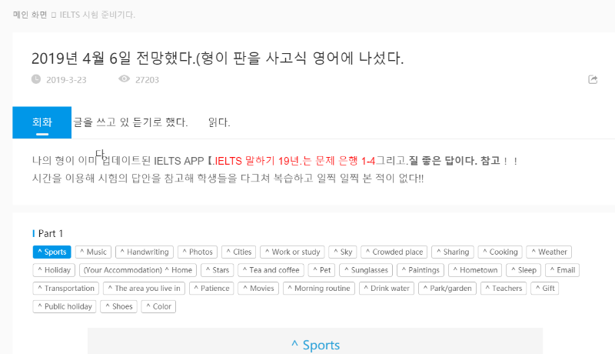The image size is (615, 354).
Task: Pick the Weather topic tag
Action: pyautogui.click(x=549, y=252)
